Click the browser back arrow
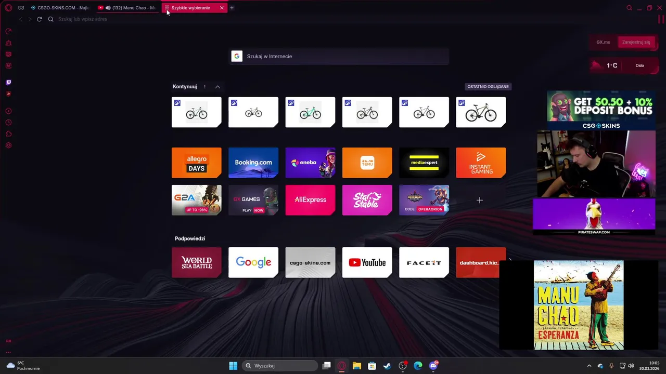The height and width of the screenshot is (374, 666). [x=20, y=19]
